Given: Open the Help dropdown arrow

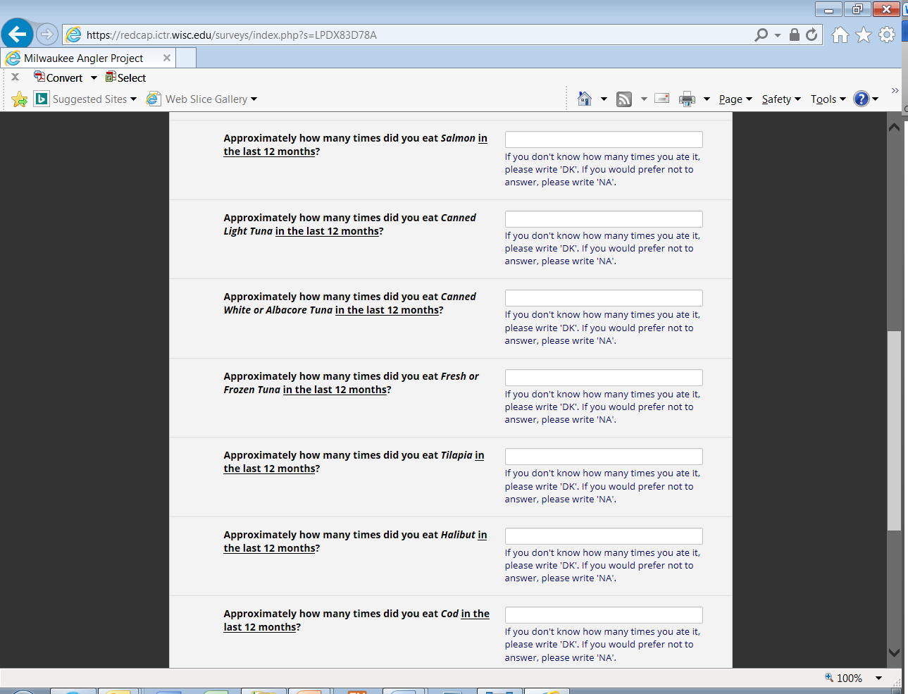Looking at the screenshot, I should (876, 99).
